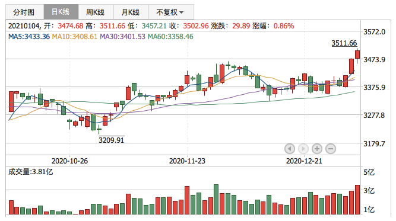This screenshot has height=221, width=396.
Task: Zoom out with the minus icon
Action: 331,149
